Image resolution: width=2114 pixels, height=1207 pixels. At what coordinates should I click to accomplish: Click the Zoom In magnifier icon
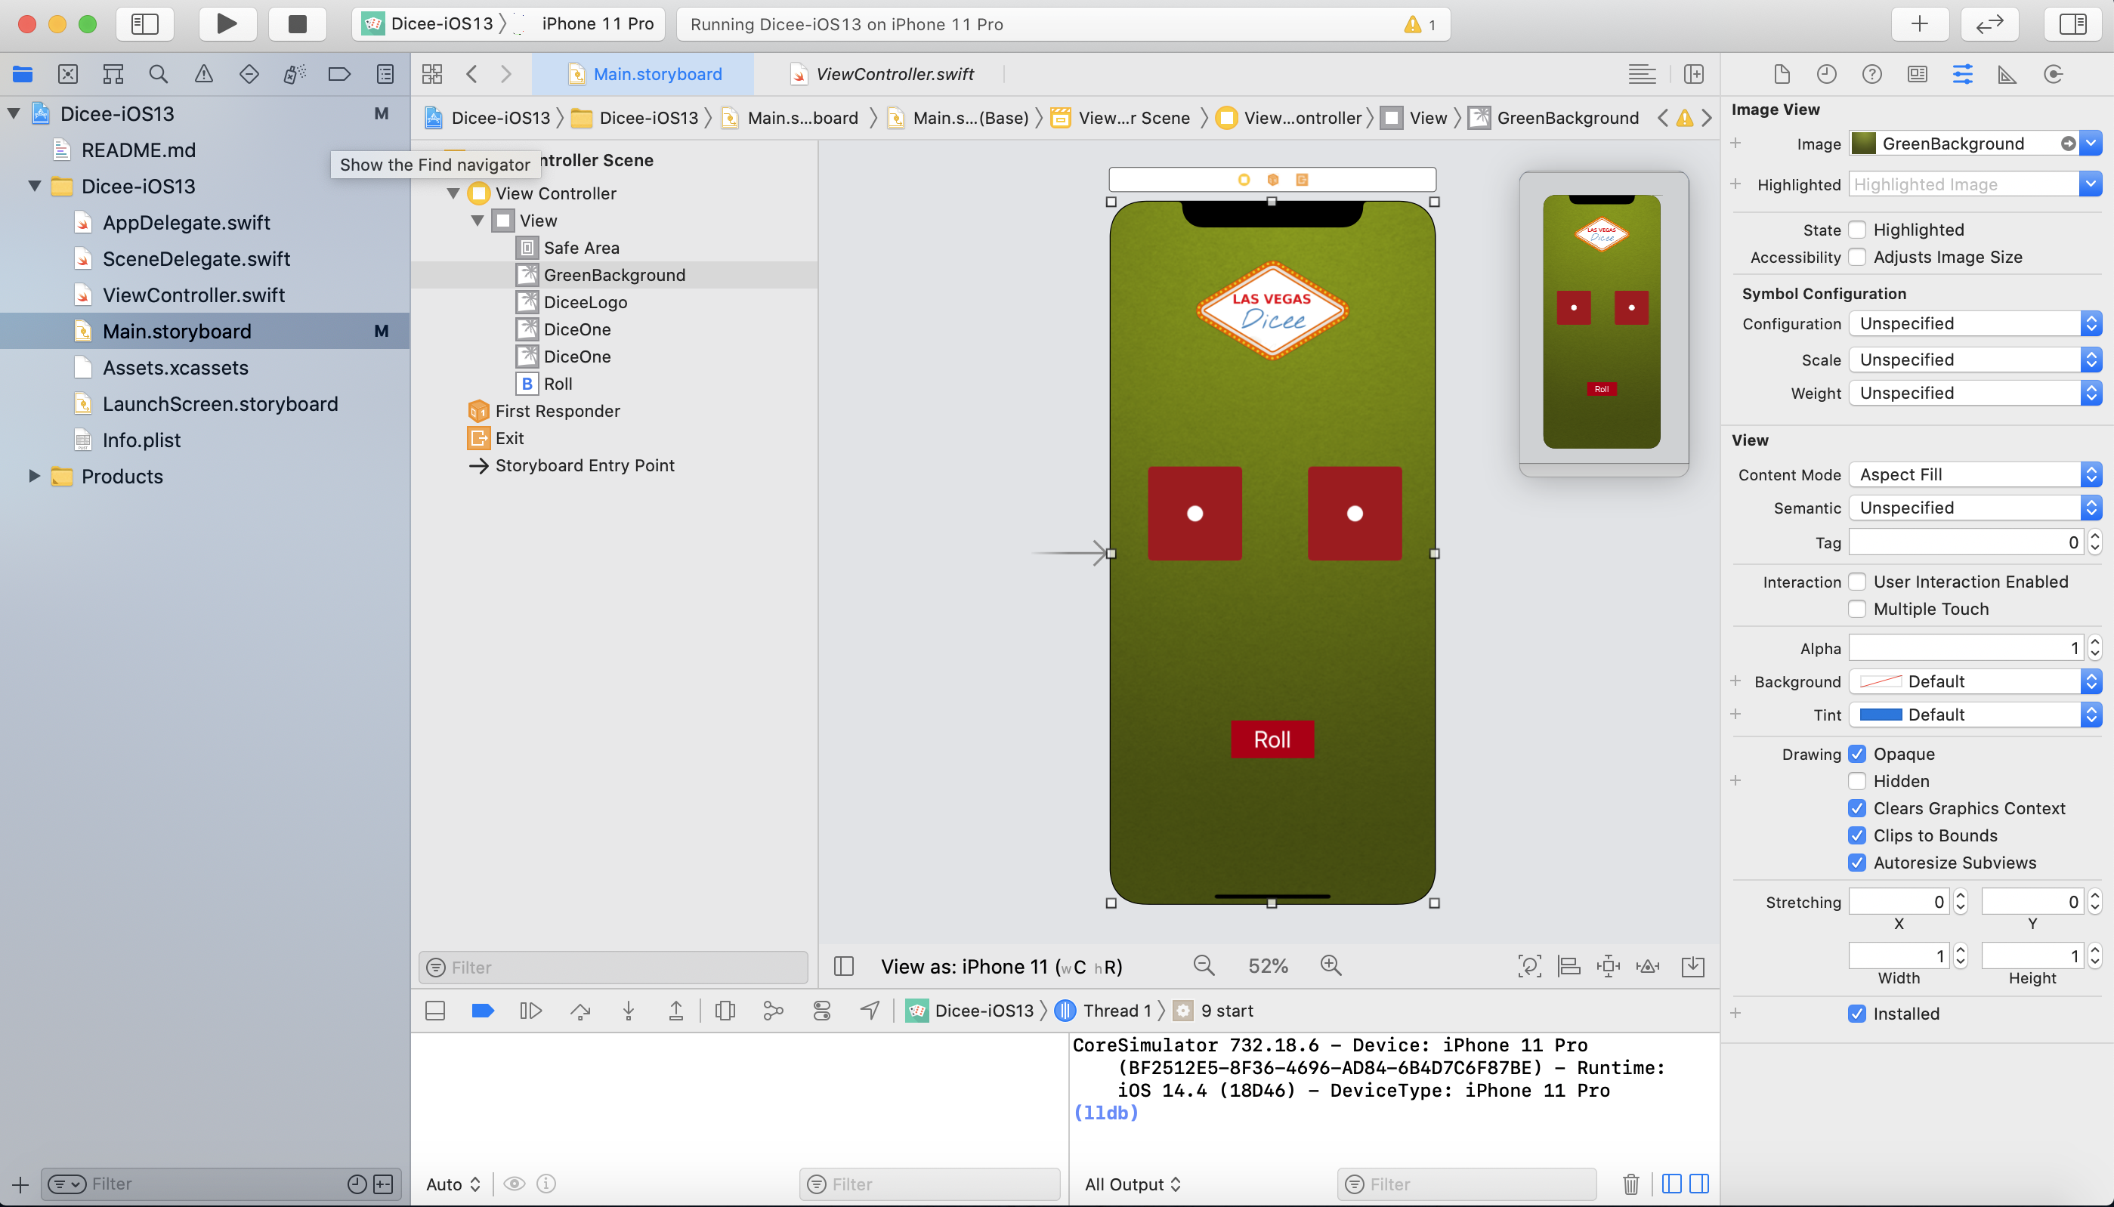point(1331,966)
